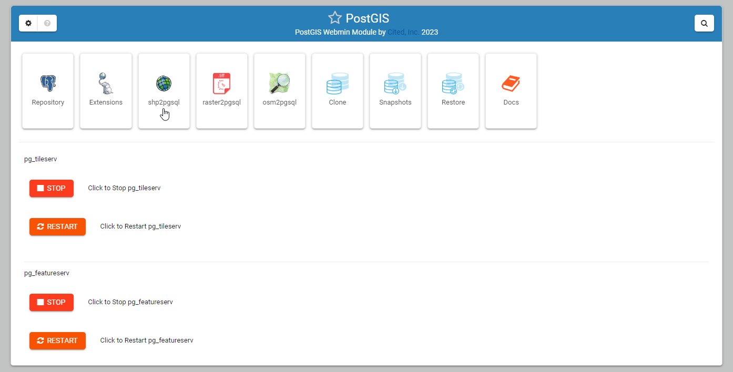Image resolution: width=733 pixels, height=372 pixels.
Task: Click the help question mark icon
Action: (x=47, y=23)
